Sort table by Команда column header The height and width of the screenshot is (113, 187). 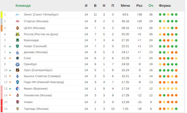[23, 6]
